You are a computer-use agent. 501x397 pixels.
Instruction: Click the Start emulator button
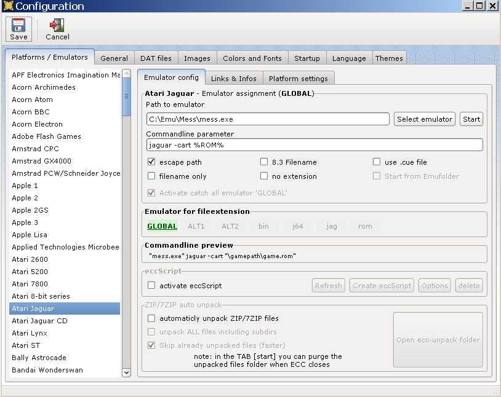[x=471, y=119]
